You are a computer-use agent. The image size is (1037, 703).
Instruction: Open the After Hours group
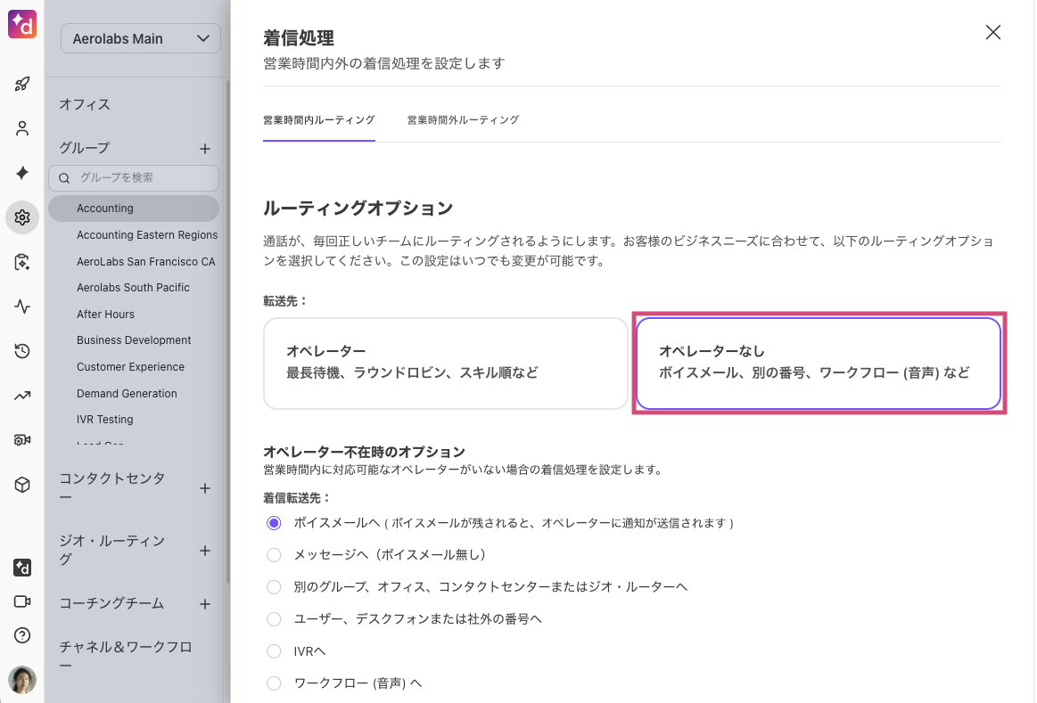click(x=105, y=314)
